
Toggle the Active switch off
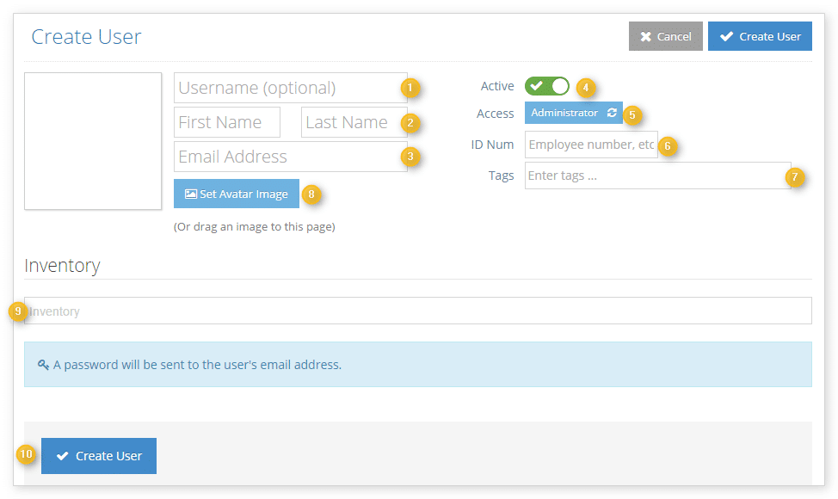[546, 86]
